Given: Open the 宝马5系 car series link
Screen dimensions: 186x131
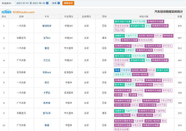Looking at the screenshot, I should click(47, 113).
